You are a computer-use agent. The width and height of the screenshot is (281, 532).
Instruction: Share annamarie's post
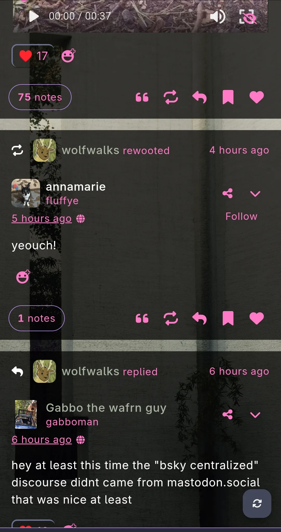pos(228,193)
